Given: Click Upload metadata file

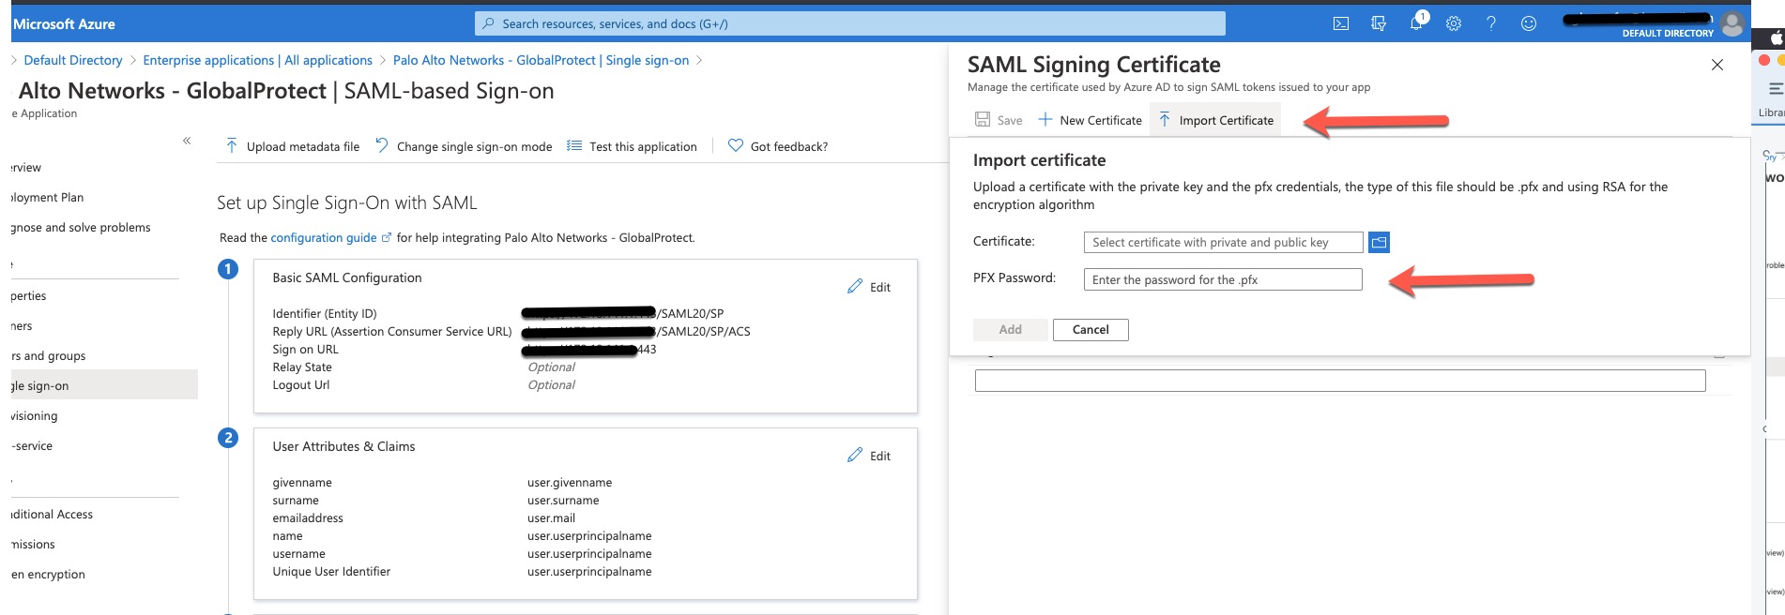Looking at the screenshot, I should [292, 146].
